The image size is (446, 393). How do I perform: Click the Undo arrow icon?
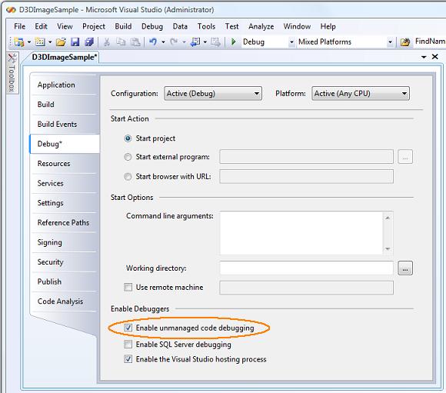click(x=153, y=42)
